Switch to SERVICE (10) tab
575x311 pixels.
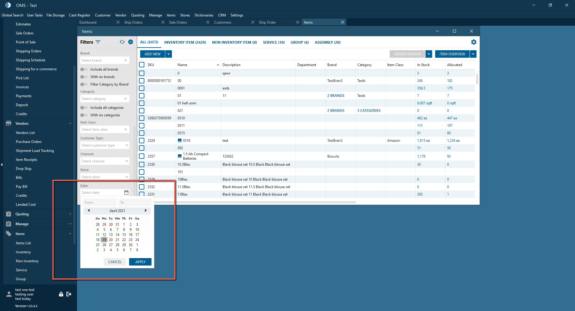(274, 42)
